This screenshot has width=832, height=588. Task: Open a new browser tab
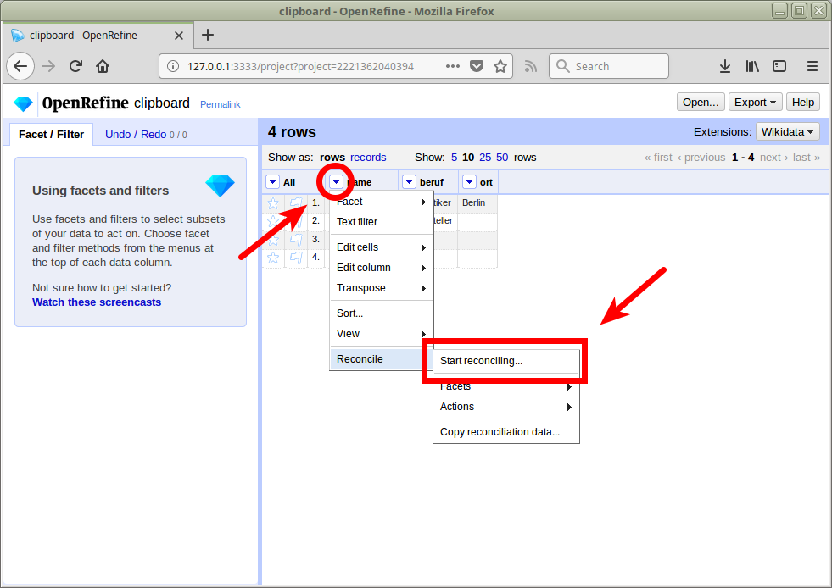(x=208, y=35)
